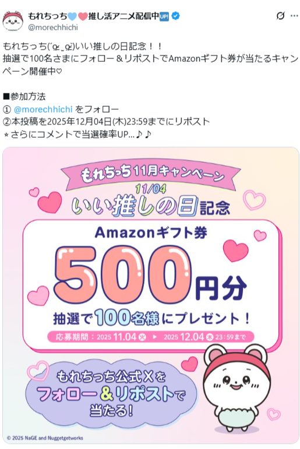Click the UP! emoji badge after 配信中
The height and width of the screenshot is (449, 300).
(164, 16)
